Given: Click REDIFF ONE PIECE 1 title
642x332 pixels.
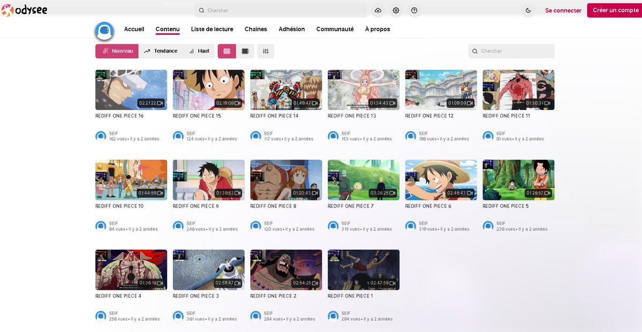Looking at the screenshot, I should tap(350, 296).
